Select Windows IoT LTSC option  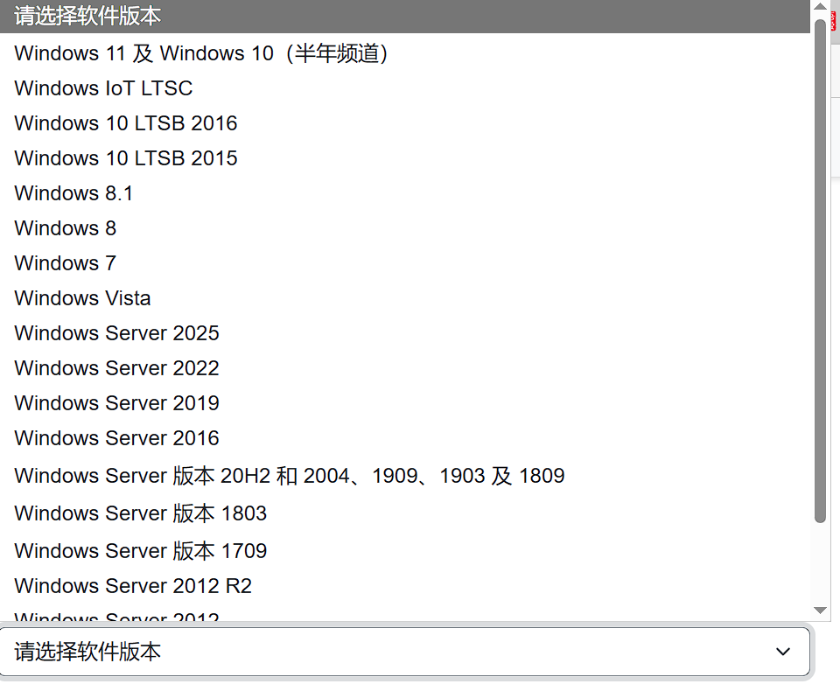[405, 87]
